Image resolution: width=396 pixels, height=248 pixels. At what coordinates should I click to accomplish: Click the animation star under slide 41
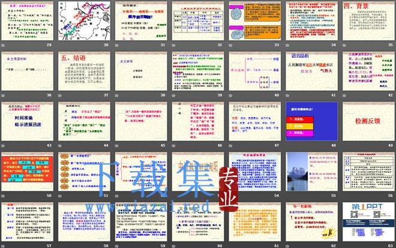pyautogui.click(x=287, y=95)
